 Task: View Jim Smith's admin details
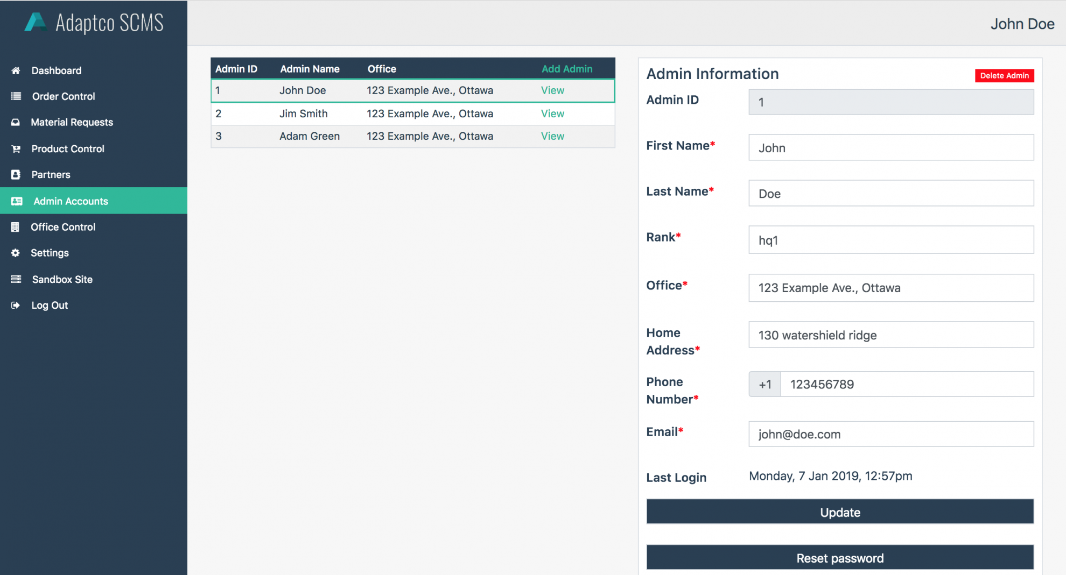[x=552, y=113]
